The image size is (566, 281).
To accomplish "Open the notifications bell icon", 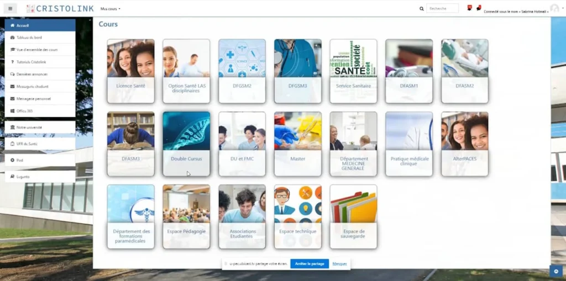I will click(x=469, y=8).
